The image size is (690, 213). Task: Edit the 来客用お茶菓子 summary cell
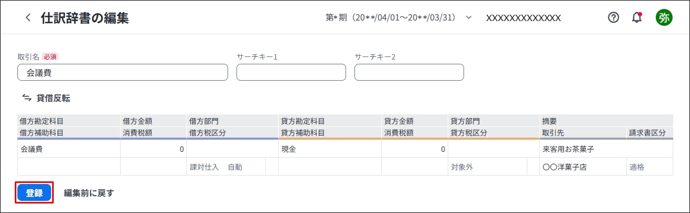coord(606,149)
